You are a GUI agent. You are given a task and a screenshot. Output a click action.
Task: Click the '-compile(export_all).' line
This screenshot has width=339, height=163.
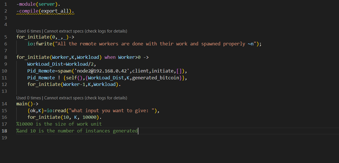point(45,11)
